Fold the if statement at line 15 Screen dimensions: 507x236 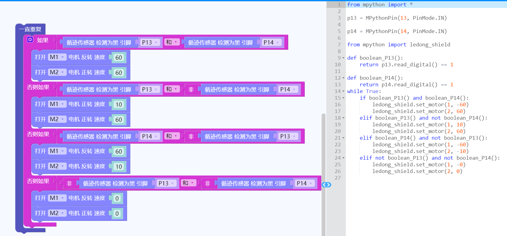pos(343,98)
